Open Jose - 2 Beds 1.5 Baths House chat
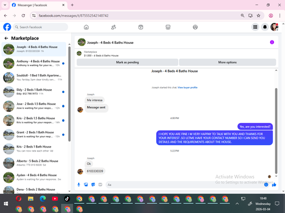The image size is (285, 213). [34, 106]
